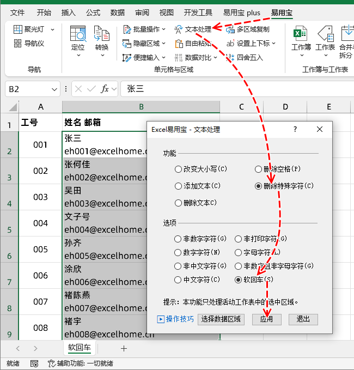Select the 非数字字符 radio option

pyautogui.click(x=178, y=239)
